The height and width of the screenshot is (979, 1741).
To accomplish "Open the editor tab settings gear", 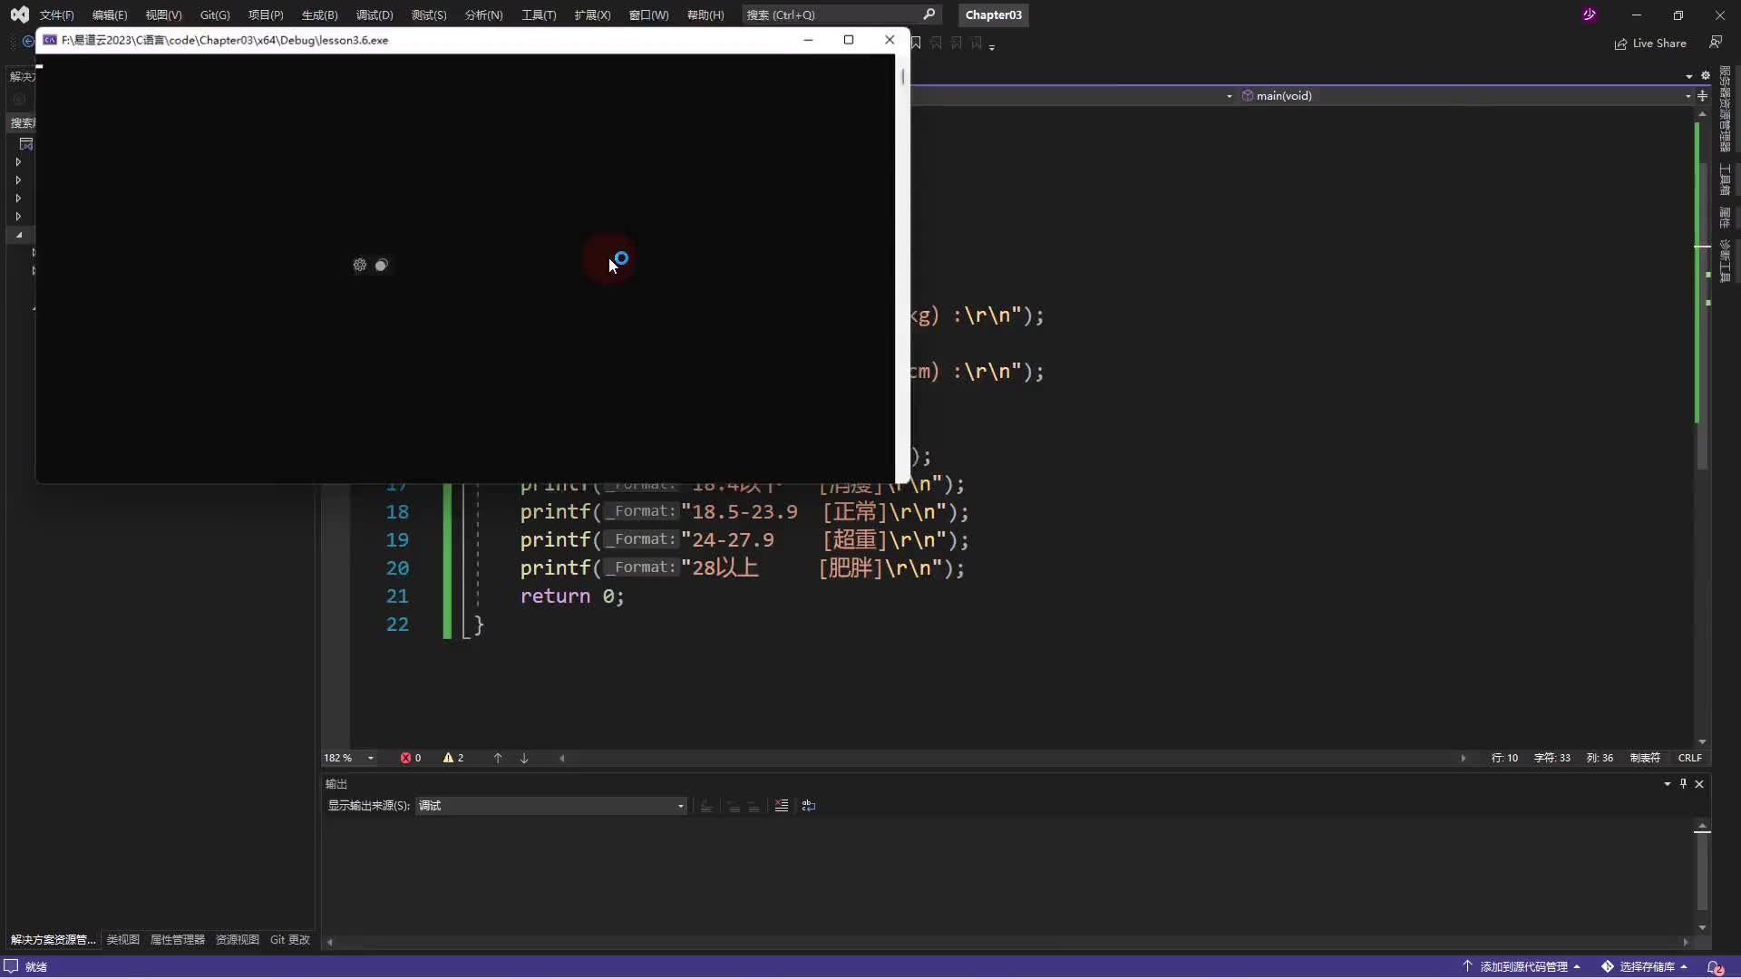I will (x=1705, y=75).
